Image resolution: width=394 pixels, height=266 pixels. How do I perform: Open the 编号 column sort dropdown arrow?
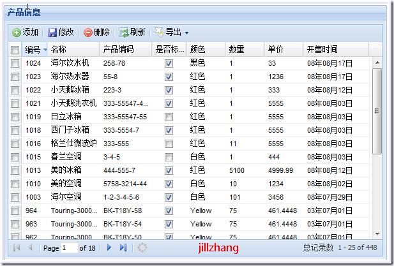[x=45, y=50]
